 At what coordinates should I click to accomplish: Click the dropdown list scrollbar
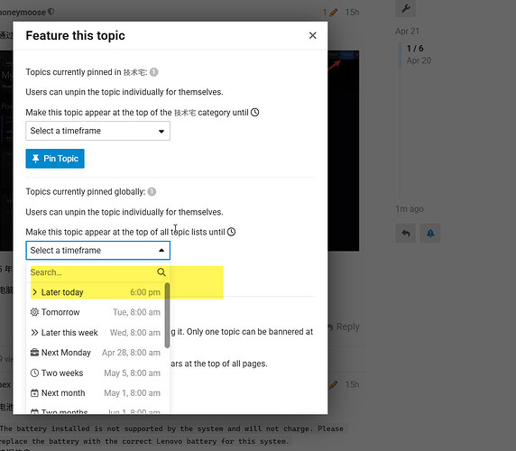coord(167,315)
